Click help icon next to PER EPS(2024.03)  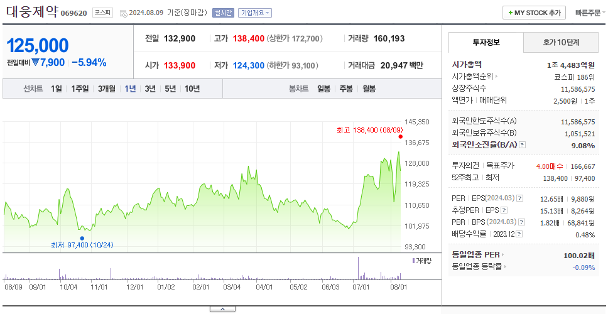click(520, 198)
